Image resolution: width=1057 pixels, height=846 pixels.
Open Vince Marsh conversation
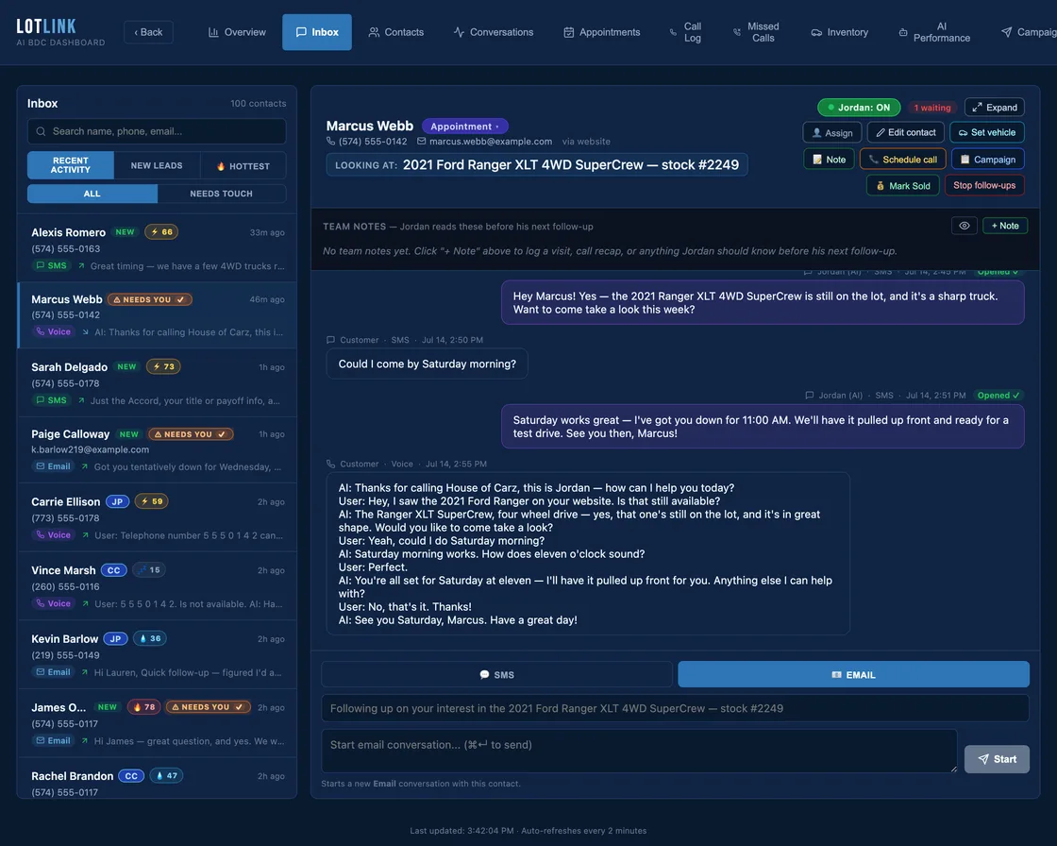[x=157, y=586]
